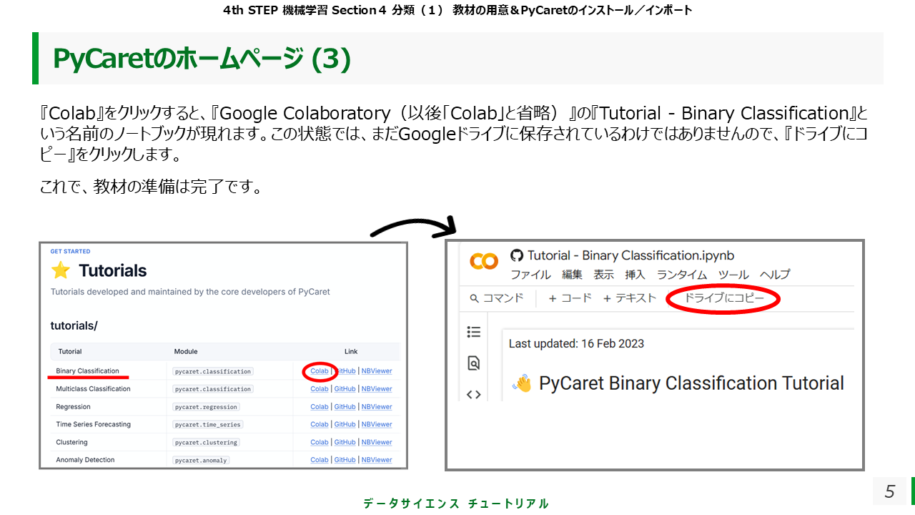Click the 'Last updated: 16 Feb 2023' text
The height and width of the screenshot is (515, 915).
[576, 343]
